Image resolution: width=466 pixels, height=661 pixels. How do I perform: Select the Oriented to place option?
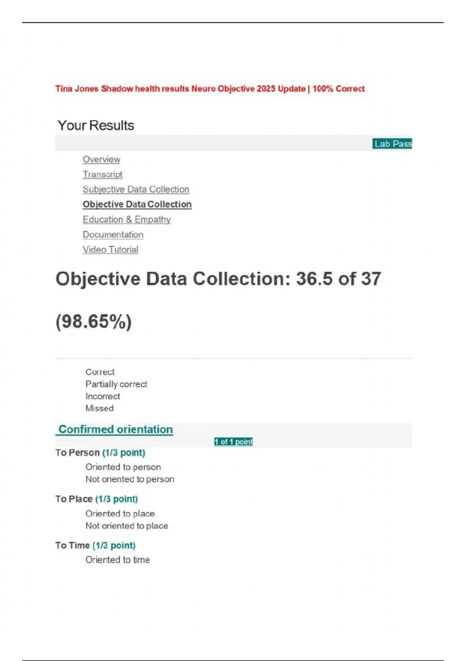click(x=120, y=514)
